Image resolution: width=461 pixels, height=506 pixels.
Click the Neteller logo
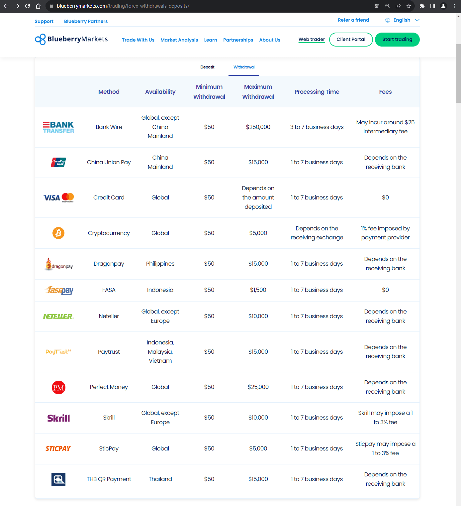(58, 316)
